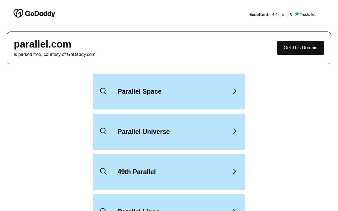Click the '4.4 out of 5' score text

coord(282,15)
